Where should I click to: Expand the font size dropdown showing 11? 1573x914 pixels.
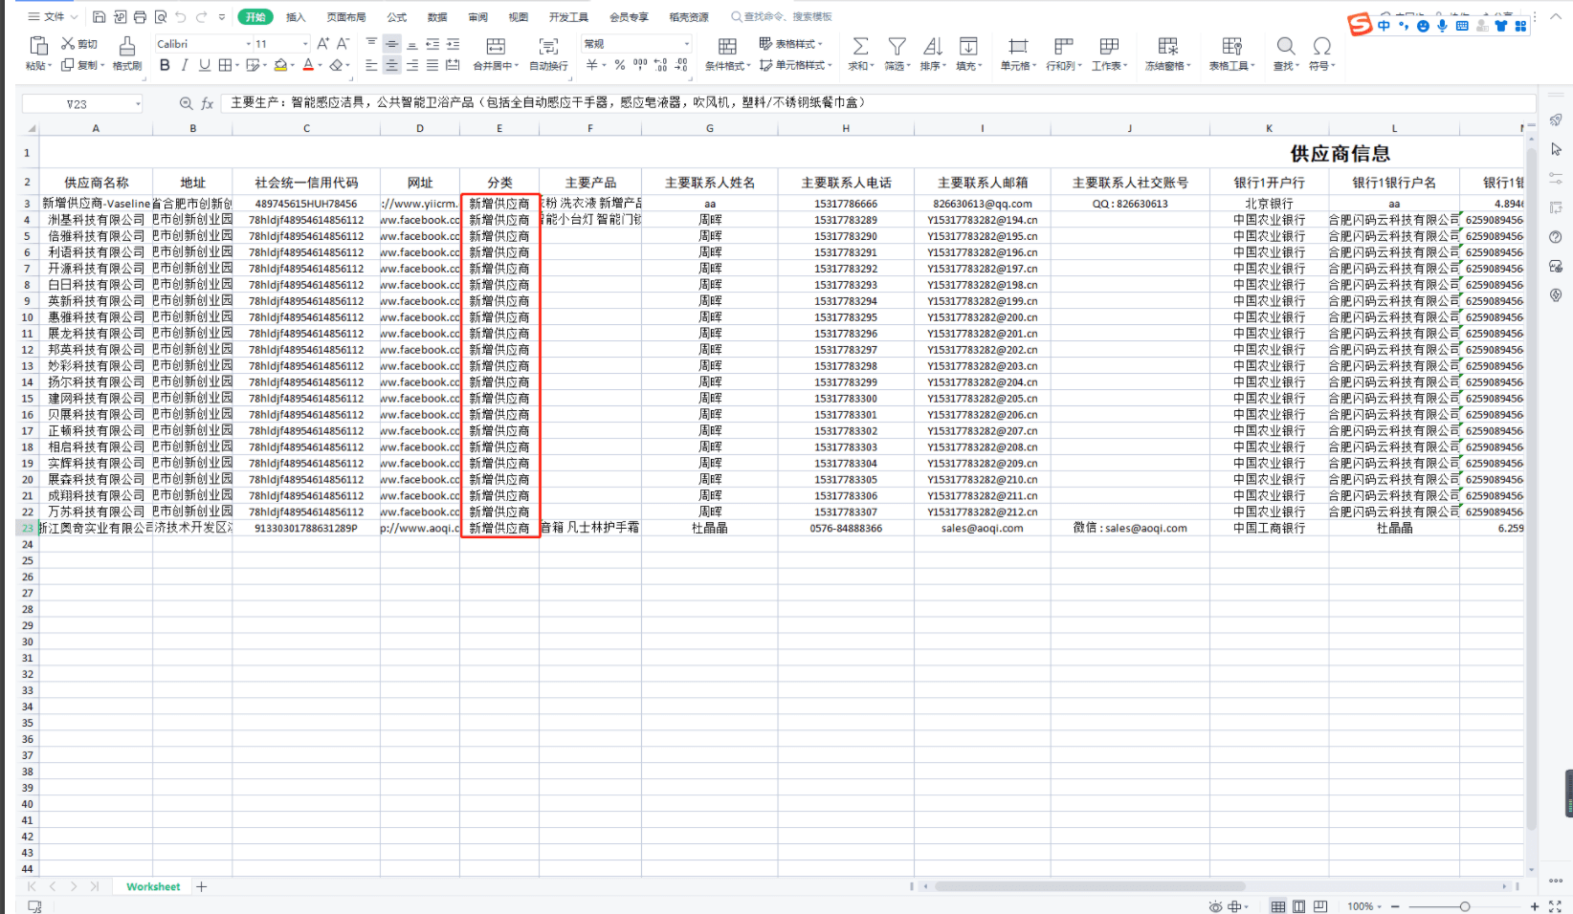tap(305, 44)
